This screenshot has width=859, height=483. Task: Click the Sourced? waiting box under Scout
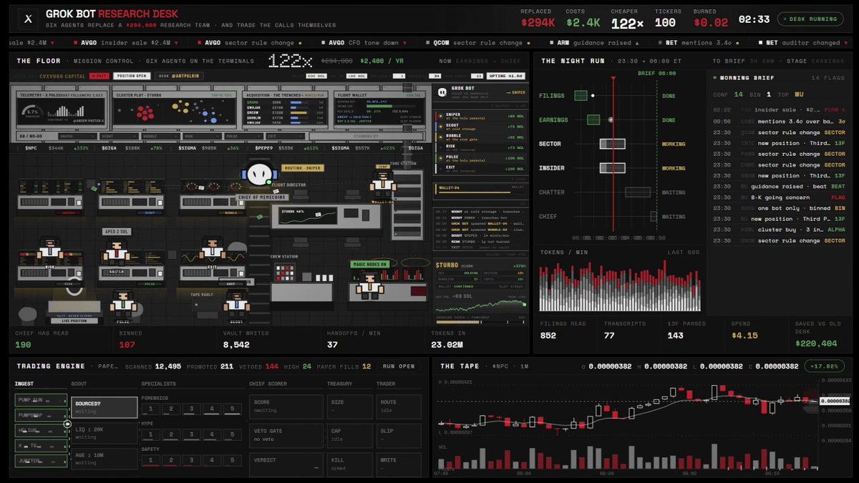104,407
